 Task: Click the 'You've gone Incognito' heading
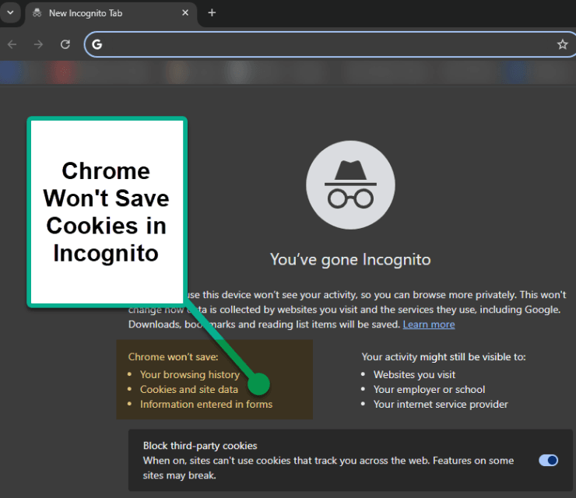click(x=350, y=260)
